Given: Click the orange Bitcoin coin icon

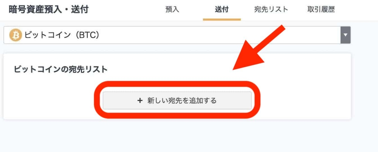Looking at the screenshot, I should point(16,36).
